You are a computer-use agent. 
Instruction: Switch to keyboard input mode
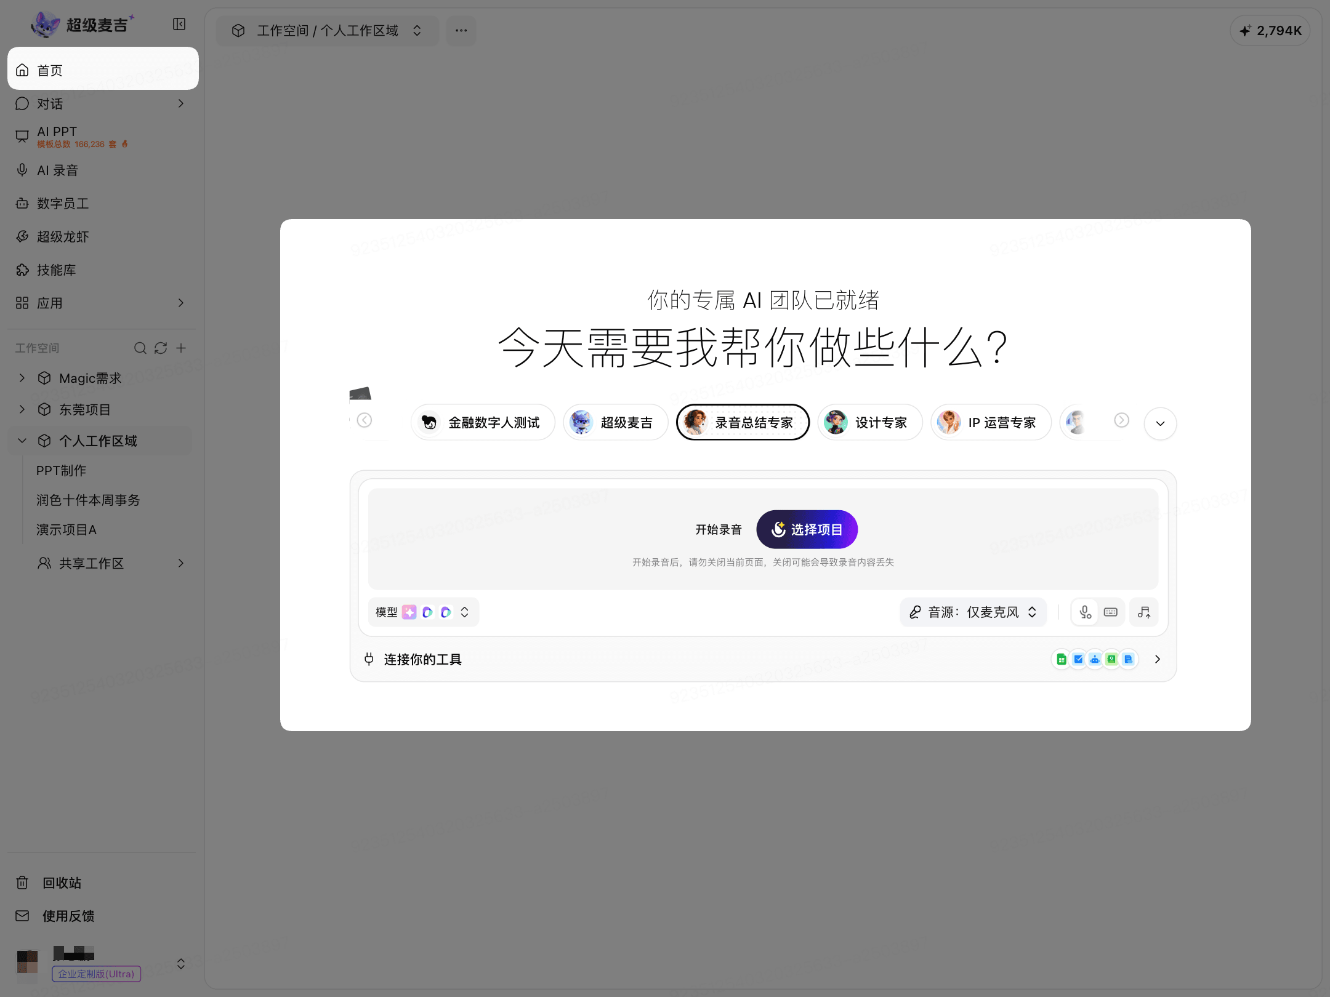[1111, 612]
